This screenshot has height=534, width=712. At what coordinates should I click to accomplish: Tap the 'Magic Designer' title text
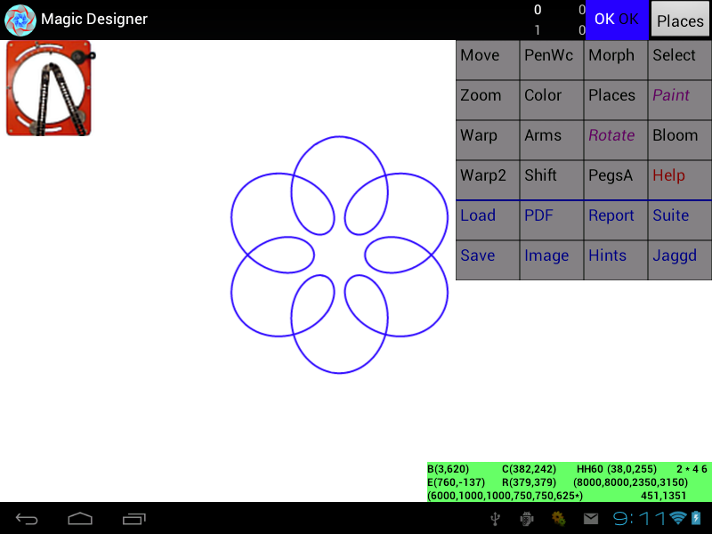94,20
